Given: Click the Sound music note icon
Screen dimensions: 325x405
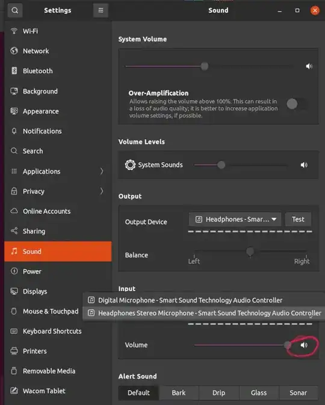Looking at the screenshot, I should [x=14, y=251].
